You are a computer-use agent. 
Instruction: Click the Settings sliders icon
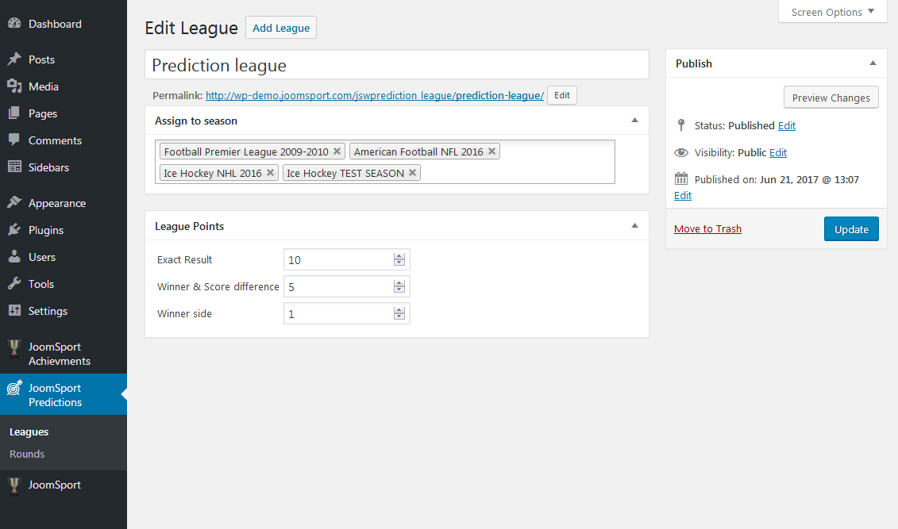click(14, 310)
